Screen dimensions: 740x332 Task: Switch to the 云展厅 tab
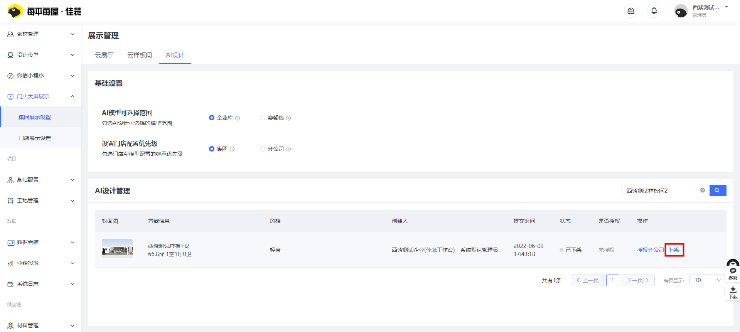tap(104, 55)
